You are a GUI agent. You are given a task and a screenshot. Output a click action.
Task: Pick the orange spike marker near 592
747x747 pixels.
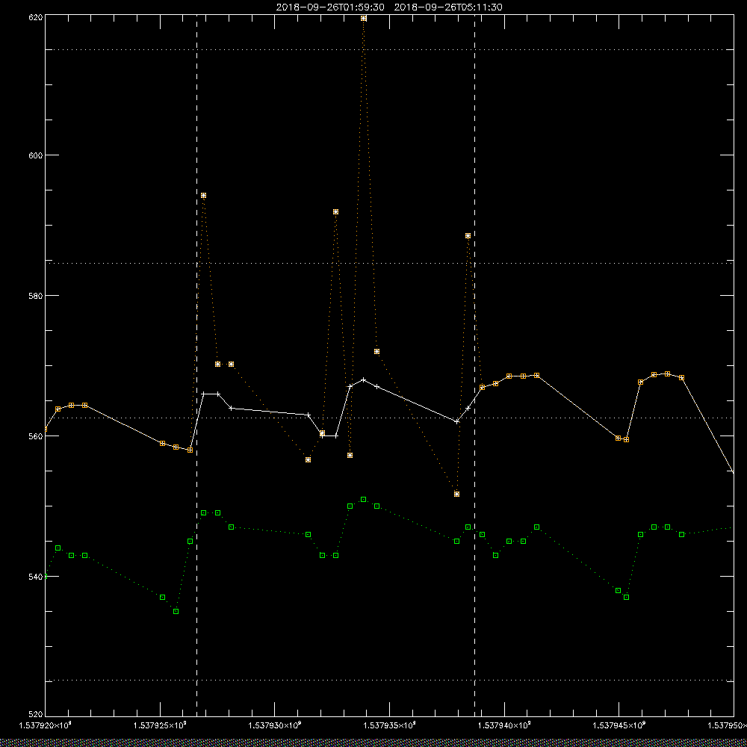click(x=336, y=211)
